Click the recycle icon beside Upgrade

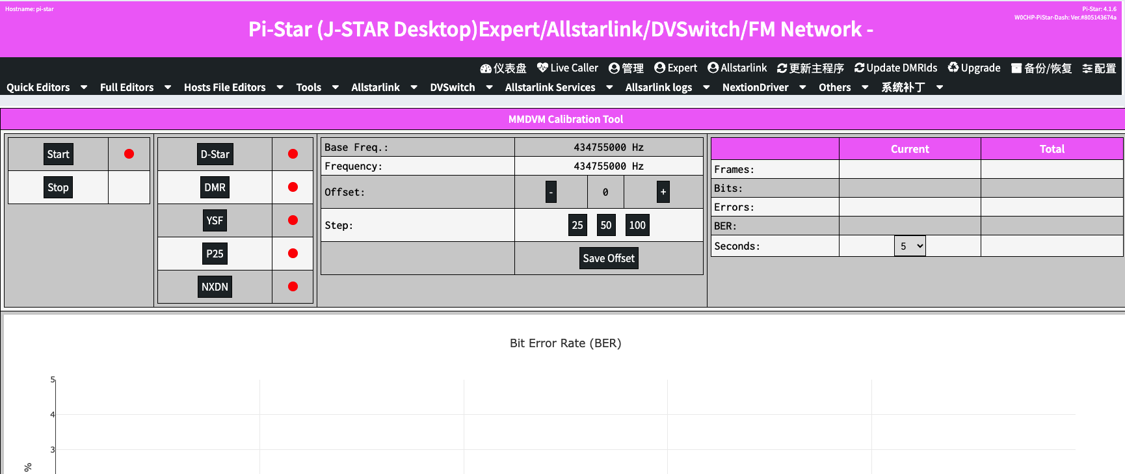953,68
